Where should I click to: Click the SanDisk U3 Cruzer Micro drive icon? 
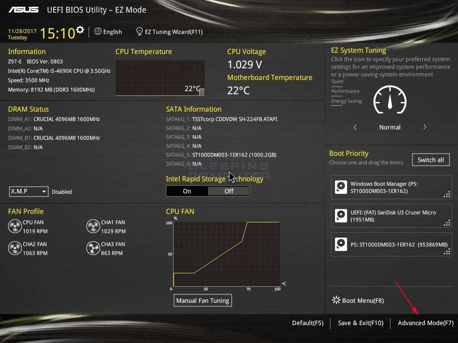(341, 216)
